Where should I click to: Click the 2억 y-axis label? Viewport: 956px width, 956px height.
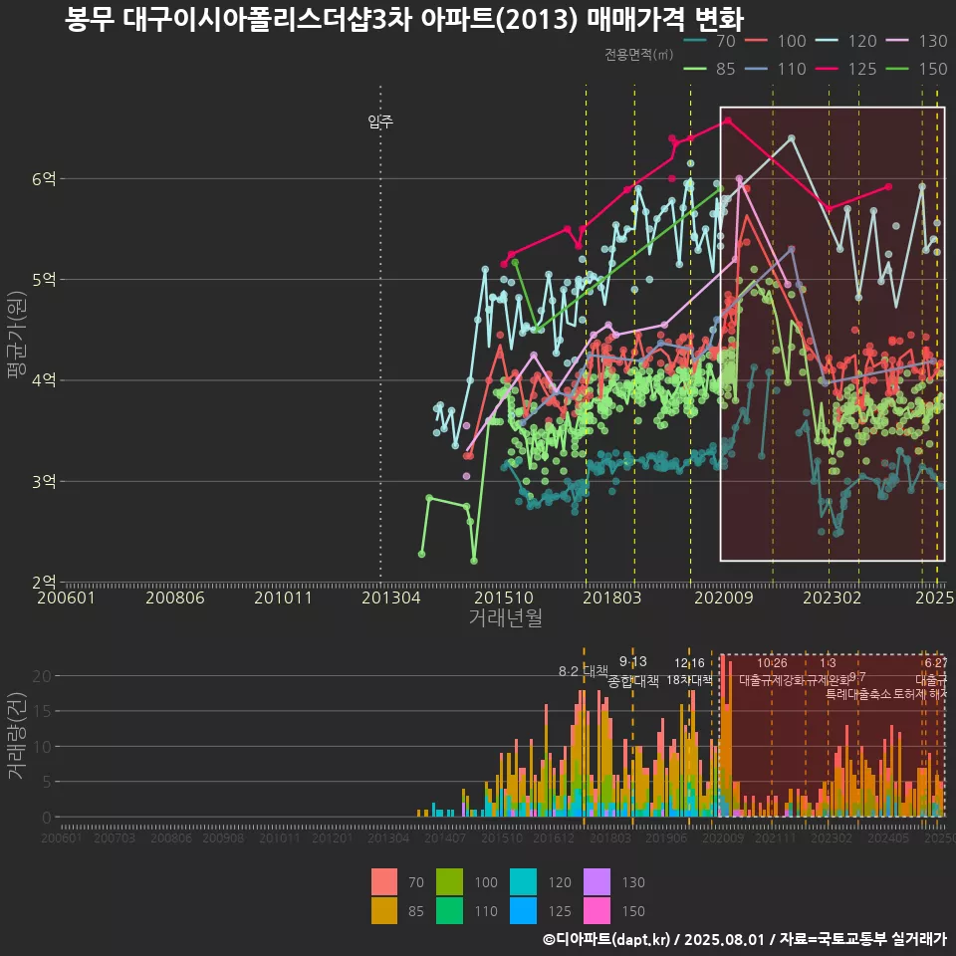click(x=44, y=583)
